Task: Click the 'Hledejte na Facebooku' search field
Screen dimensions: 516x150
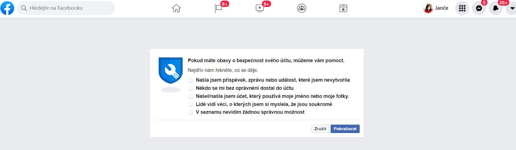Action: [66, 8]
